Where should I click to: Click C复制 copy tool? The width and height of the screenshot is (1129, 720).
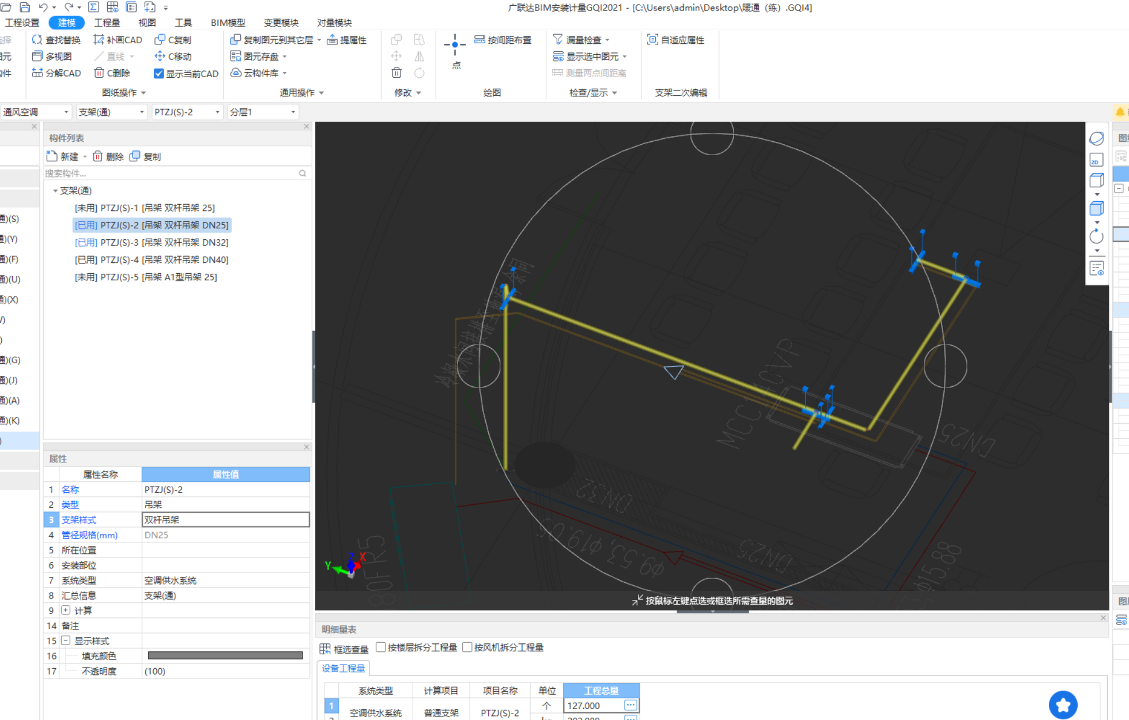click(173, 40)
